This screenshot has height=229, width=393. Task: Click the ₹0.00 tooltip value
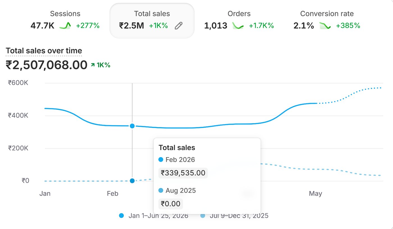pyautogui.click(x=171, y=204)
